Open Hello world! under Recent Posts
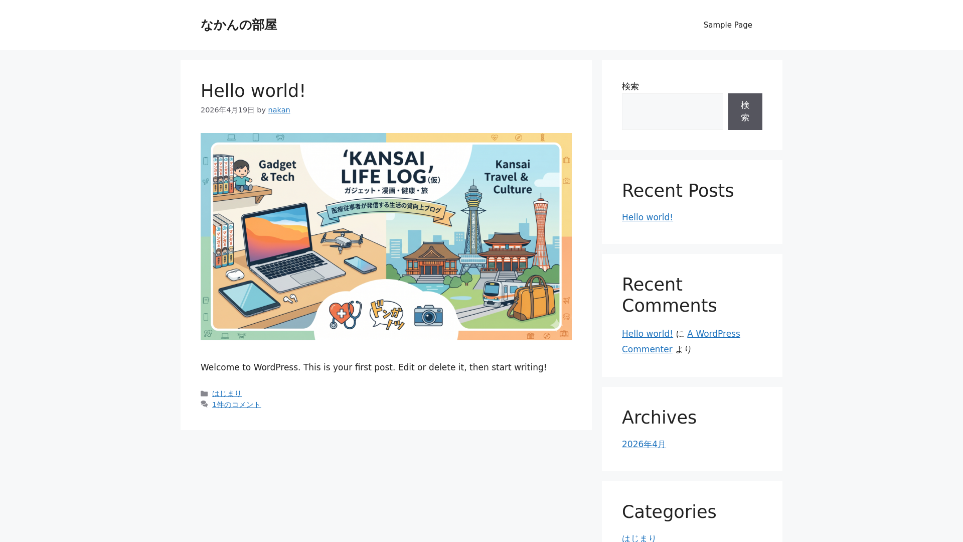Image resolution: width=963 pixels, height=542 pixels. [647, 217]
